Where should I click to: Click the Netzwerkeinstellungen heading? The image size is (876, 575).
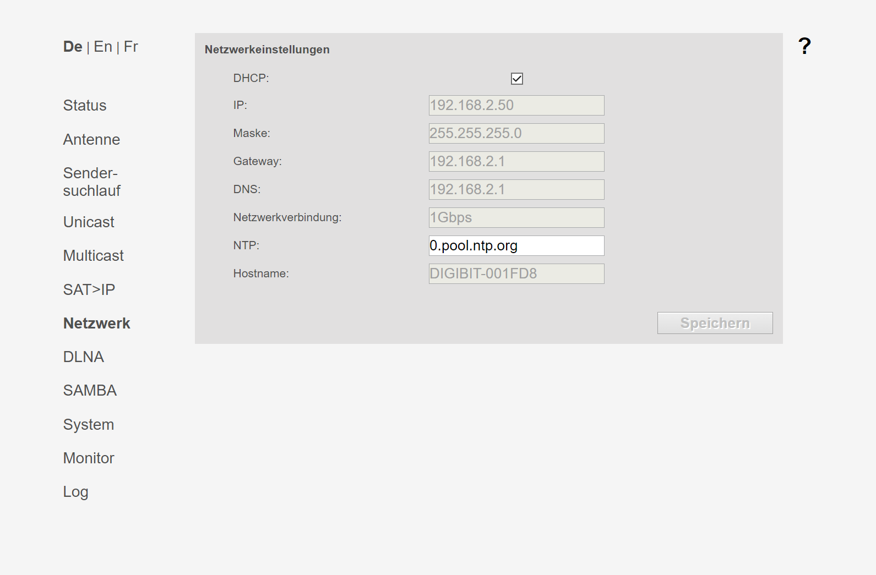pos(267,50)
